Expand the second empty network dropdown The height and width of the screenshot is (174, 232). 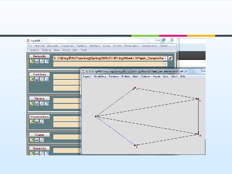tap(165, 64)
